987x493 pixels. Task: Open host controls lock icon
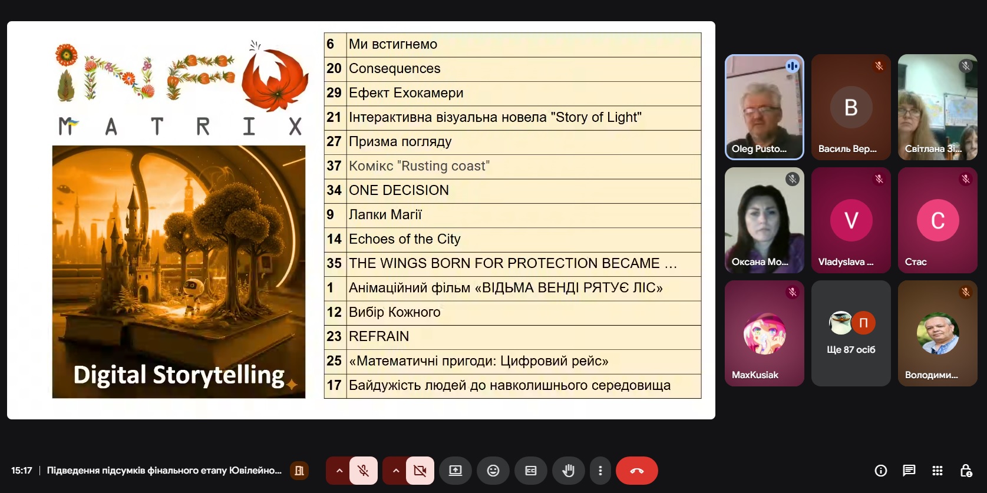coord(966,471)
